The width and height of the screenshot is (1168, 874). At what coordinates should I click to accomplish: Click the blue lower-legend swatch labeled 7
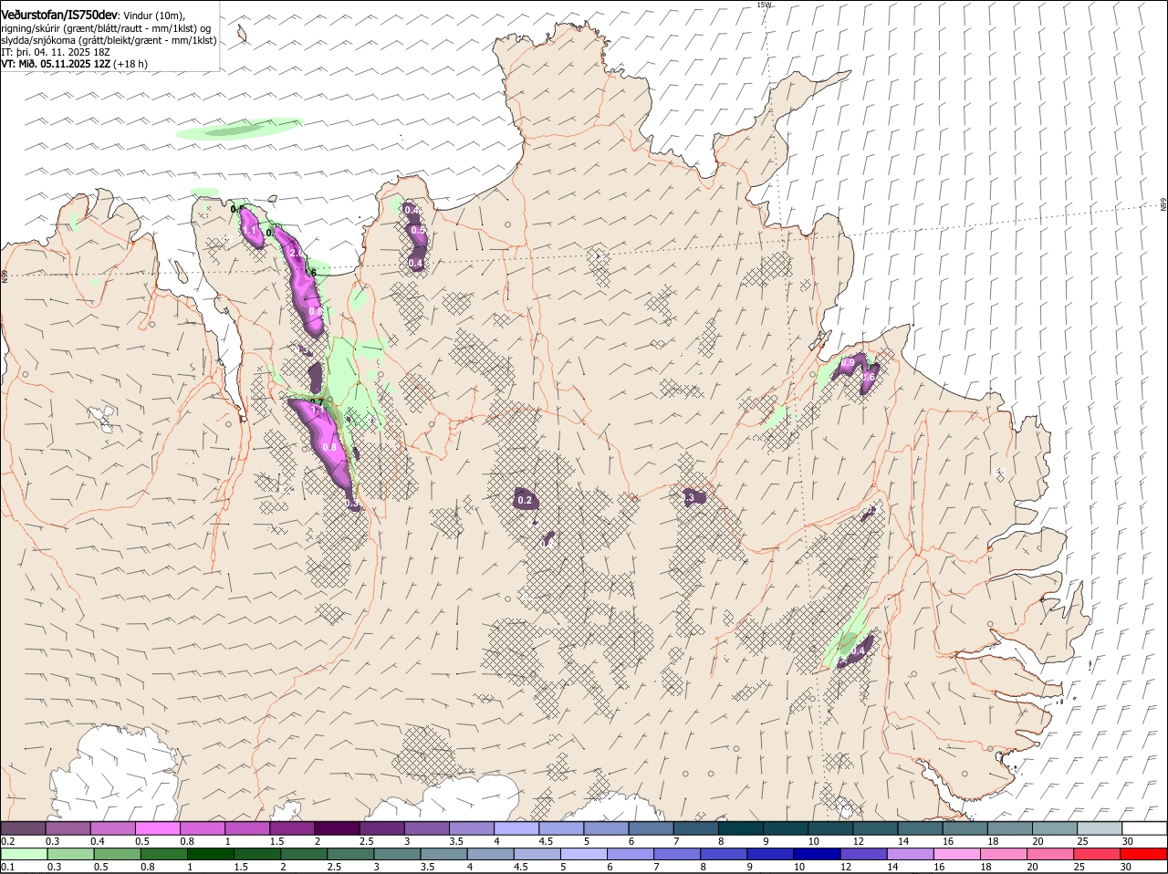tap(676, 854)
